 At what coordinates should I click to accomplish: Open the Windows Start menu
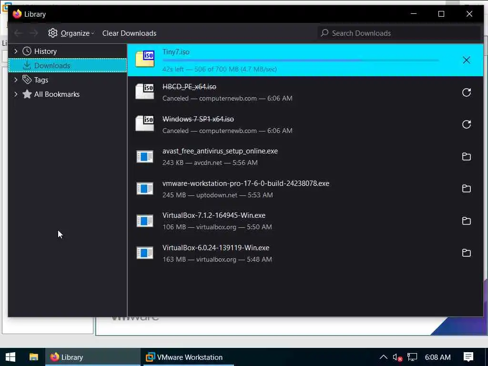click(x=10, y=357)
